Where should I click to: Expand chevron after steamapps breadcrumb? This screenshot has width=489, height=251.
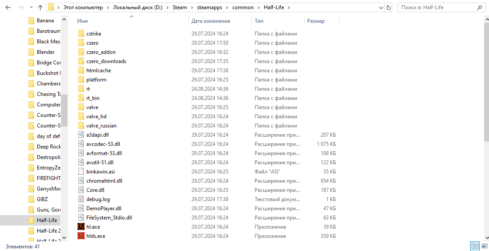coord(227,7)
